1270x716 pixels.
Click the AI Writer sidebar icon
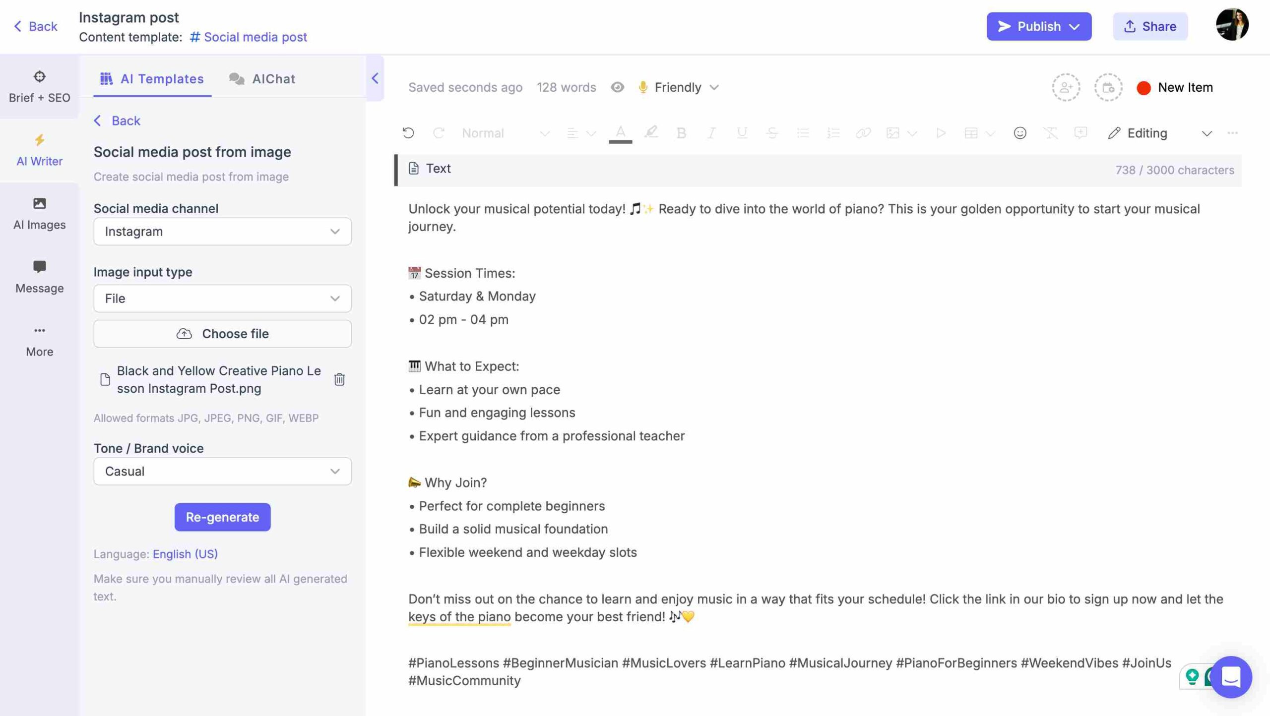pos(39,150)
